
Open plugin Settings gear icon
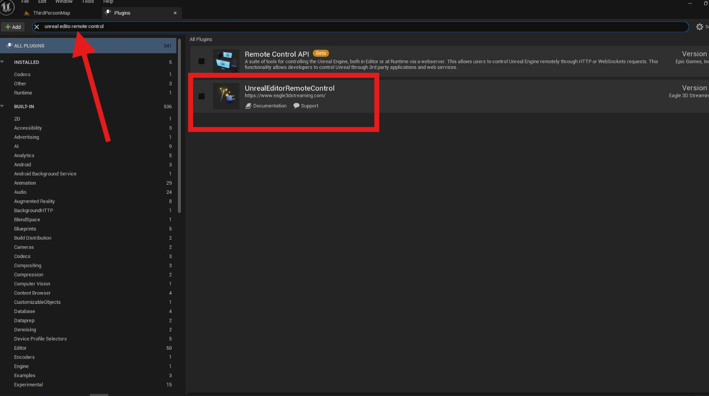click(x=699, y=27)
